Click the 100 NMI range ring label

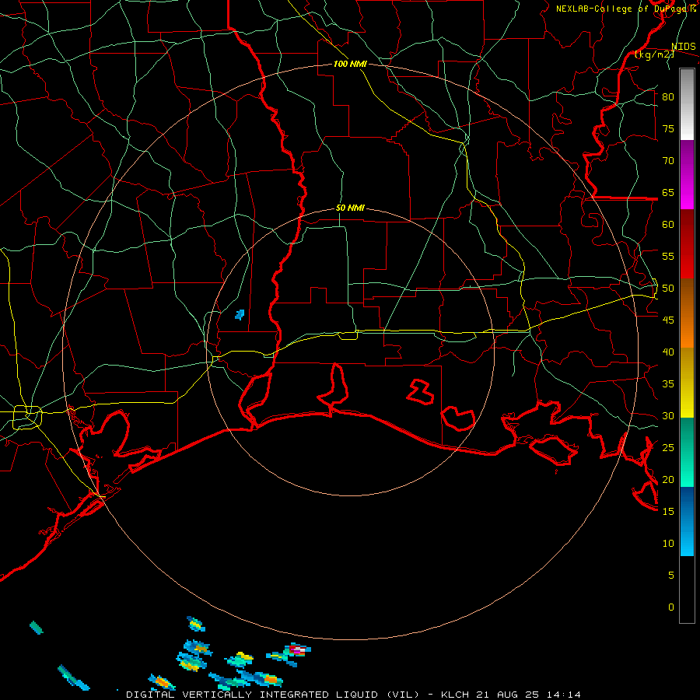point(350,64)
